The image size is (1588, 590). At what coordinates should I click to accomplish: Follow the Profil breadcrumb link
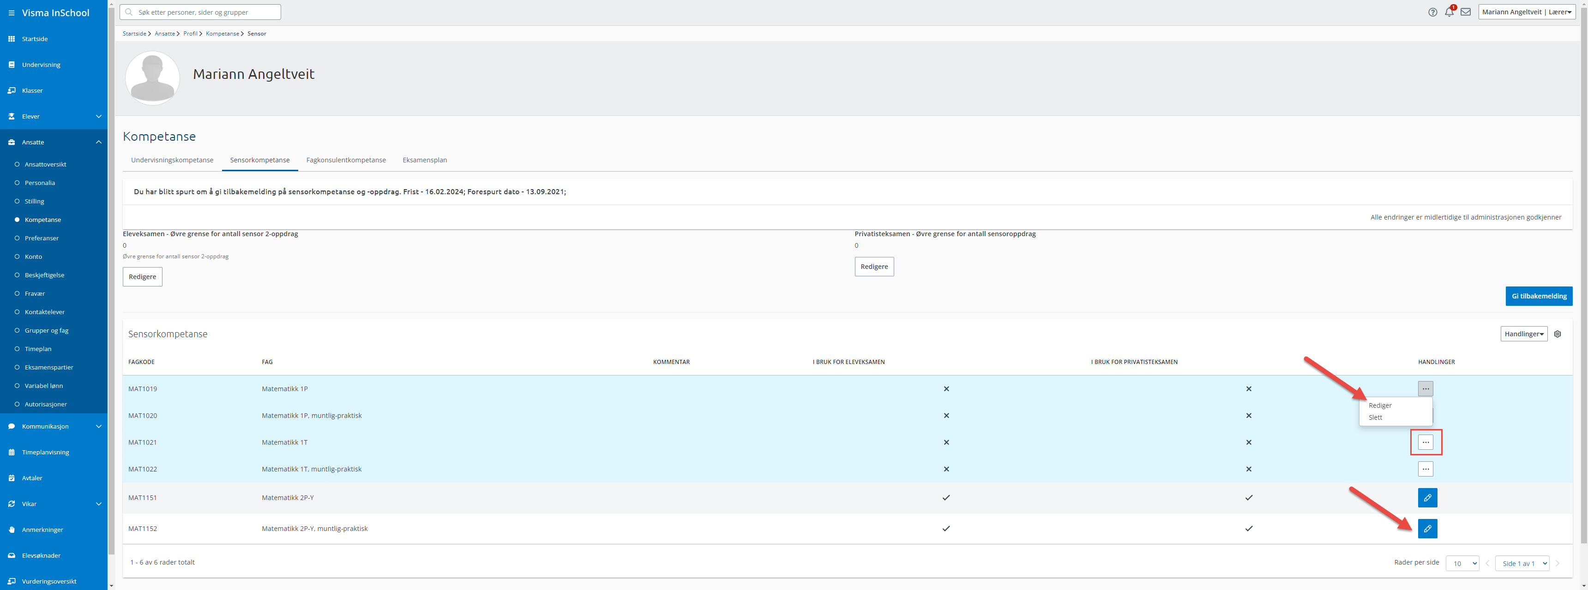[190, 34]
